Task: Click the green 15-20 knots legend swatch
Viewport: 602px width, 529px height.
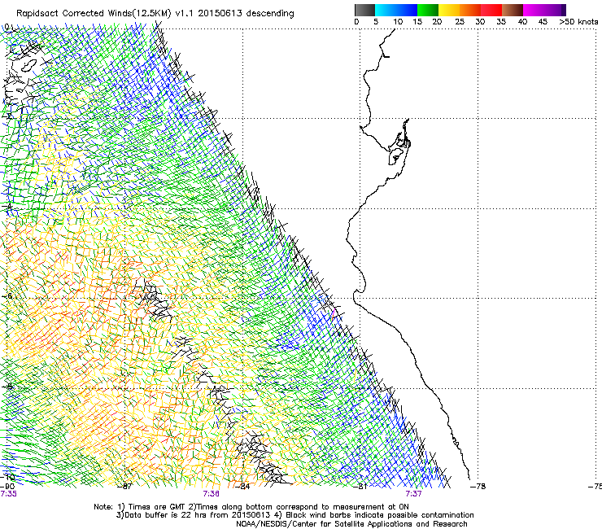Action: pos(428,10)
